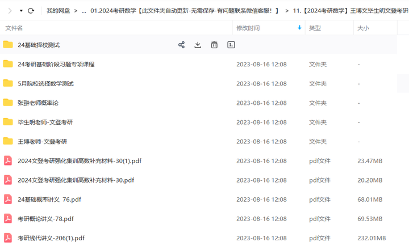Toggle the blue sort direction arrow

299,28
